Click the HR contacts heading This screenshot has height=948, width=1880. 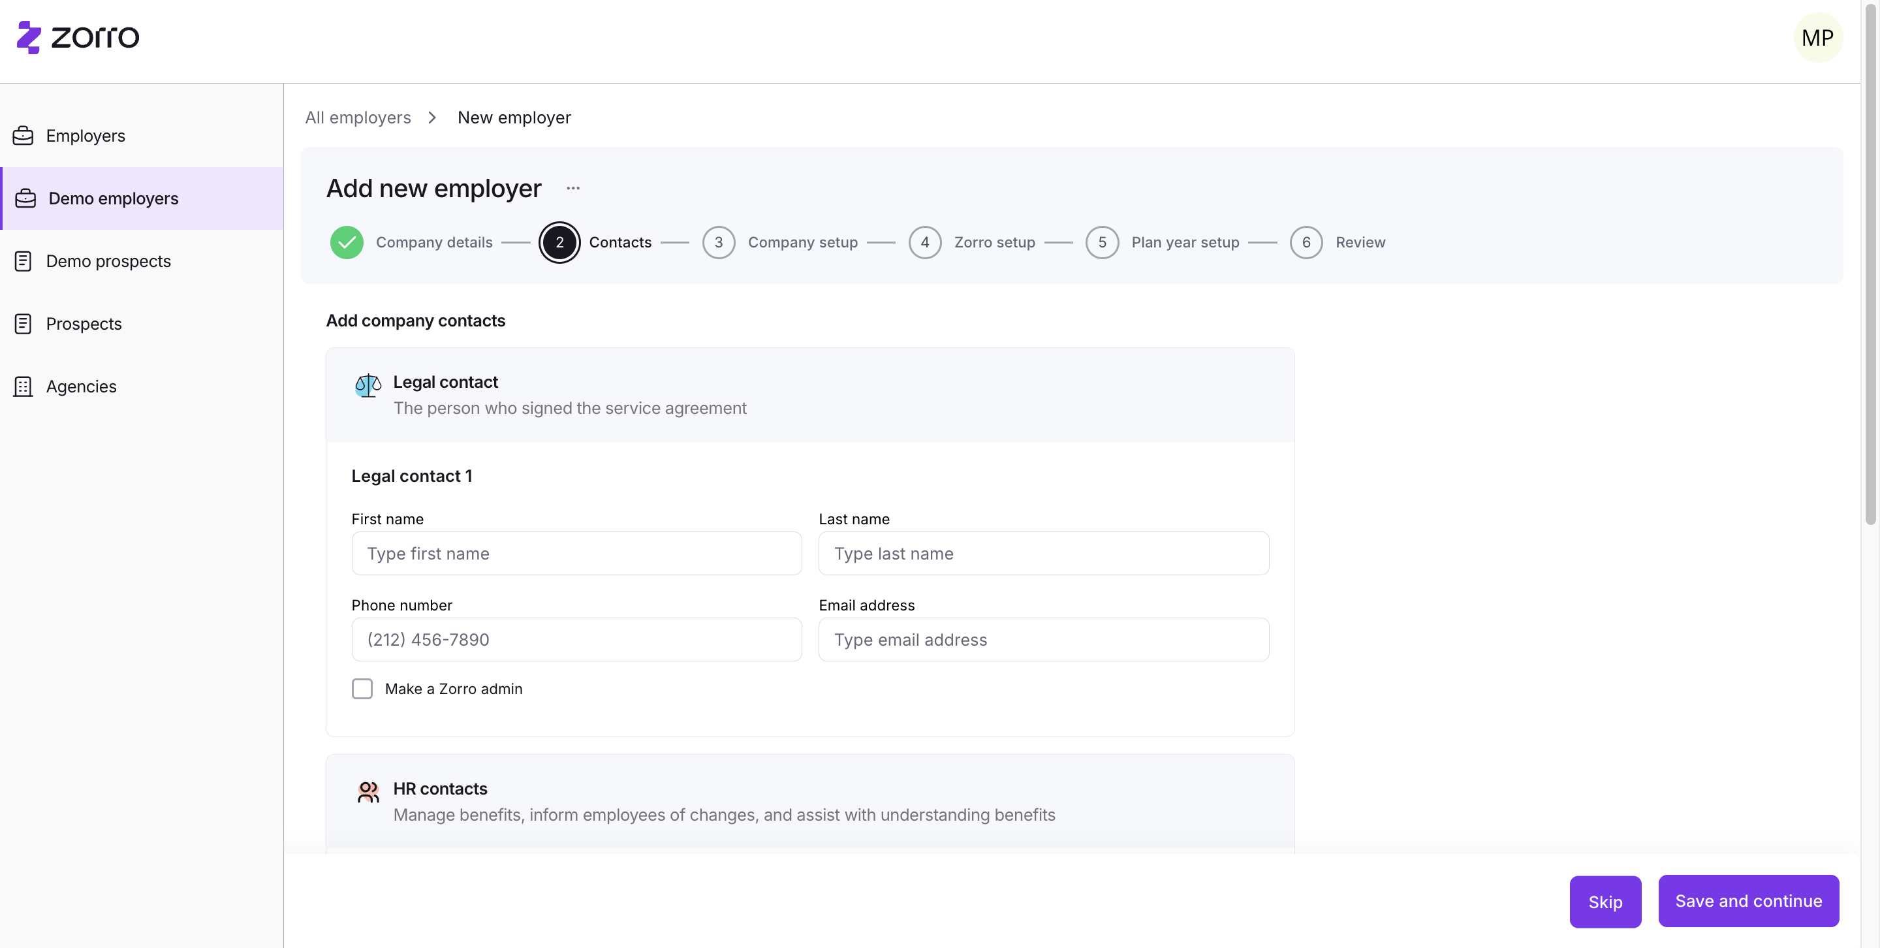(x=440, y=789)
